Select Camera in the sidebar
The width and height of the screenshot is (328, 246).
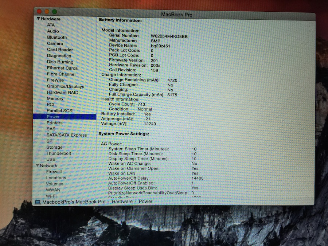(55, 43)
